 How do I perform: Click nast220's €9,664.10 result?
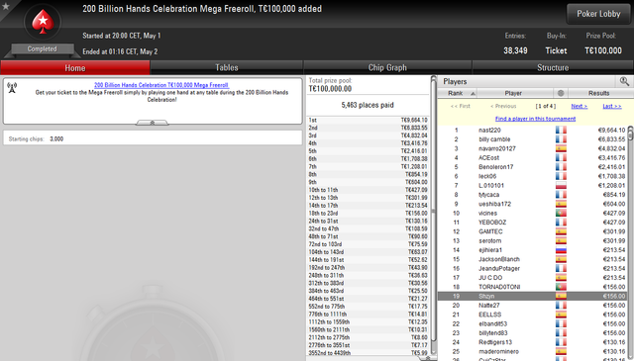tap(611, 130)
